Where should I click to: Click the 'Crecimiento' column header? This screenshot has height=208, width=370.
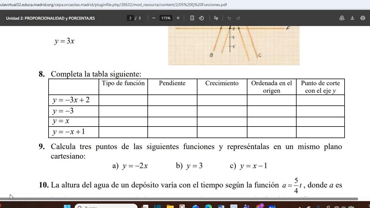[x=222, y=83]
